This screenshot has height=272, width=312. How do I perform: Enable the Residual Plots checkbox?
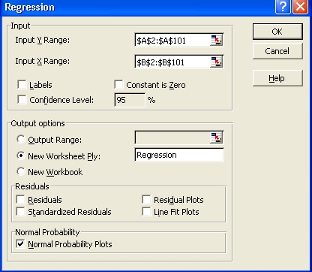coord(146,200)
